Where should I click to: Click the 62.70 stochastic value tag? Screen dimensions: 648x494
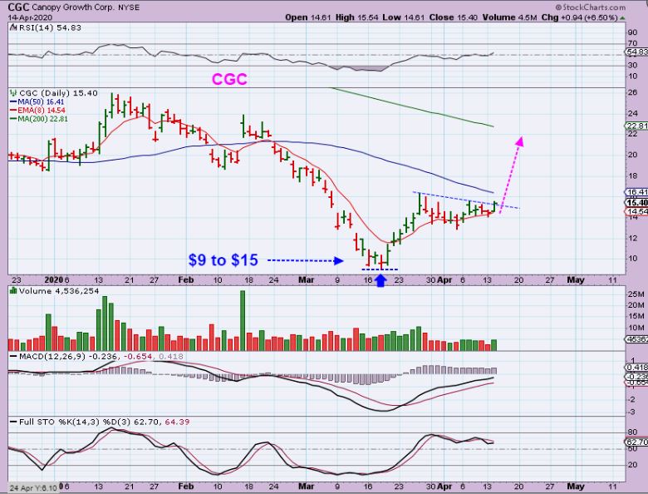638,442
